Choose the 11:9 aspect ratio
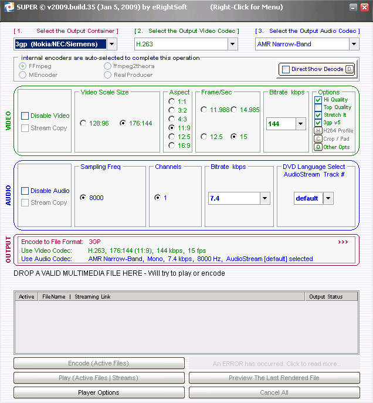This screenshot has width=373, height=403. pyautogui.click(x=171, y=127)
